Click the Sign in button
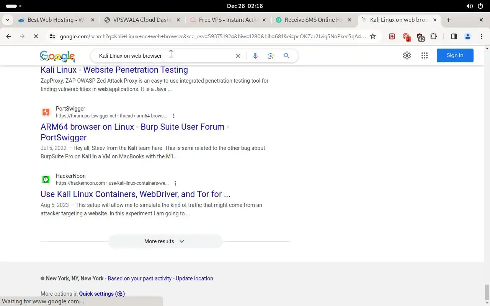This screenshot has width=490, height=306. (455, 55)
